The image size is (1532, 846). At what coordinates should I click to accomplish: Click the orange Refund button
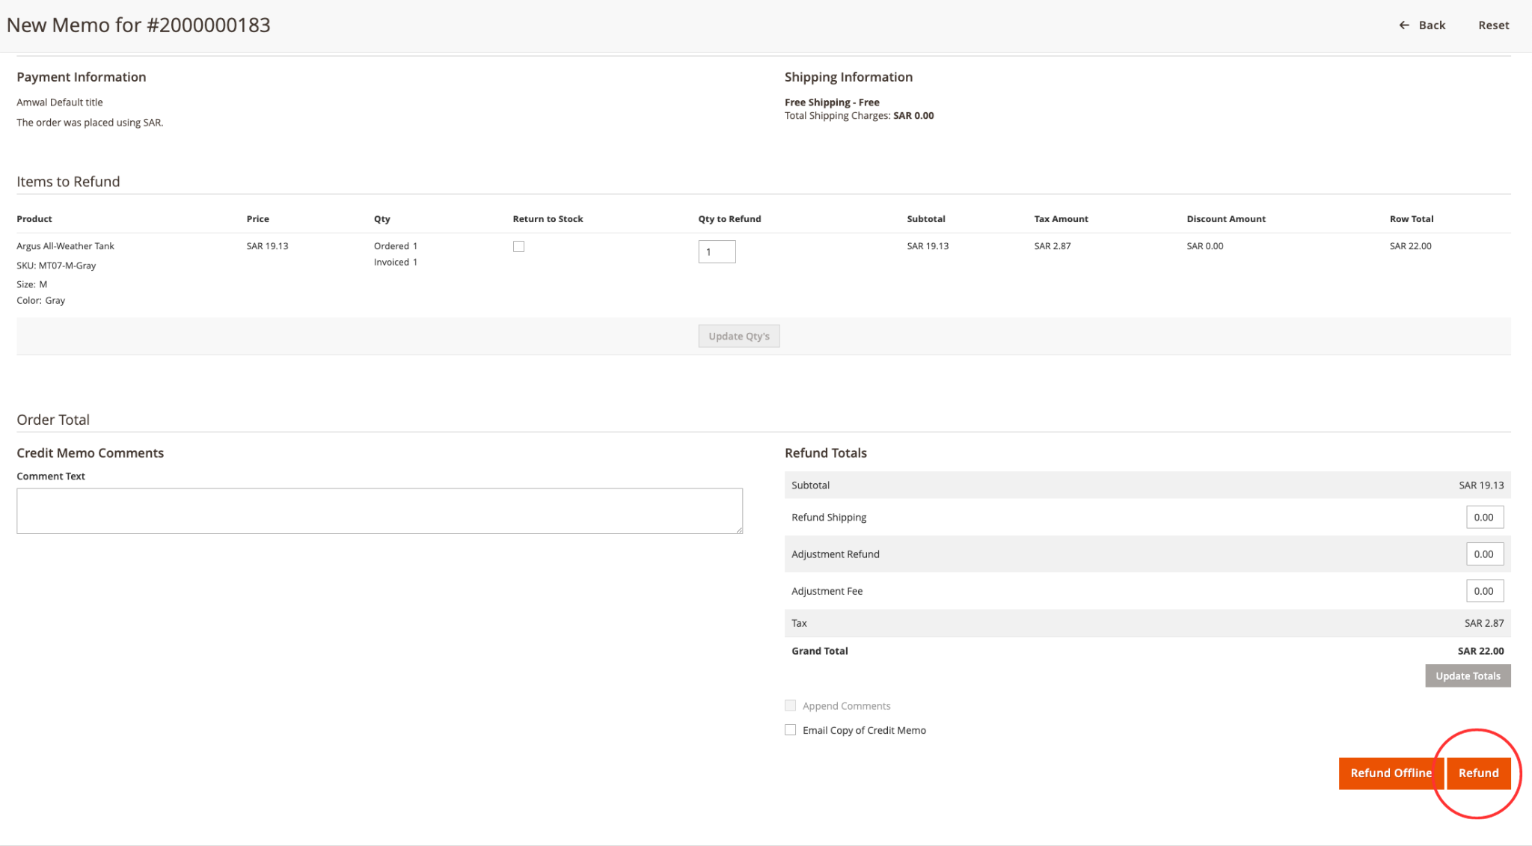click(x=1478, y=773)
